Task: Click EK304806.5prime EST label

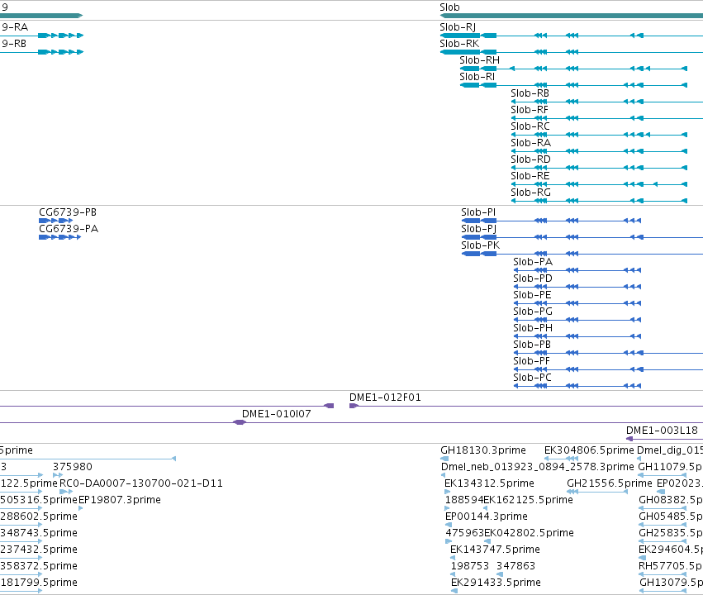Action: tap(589, 450)
